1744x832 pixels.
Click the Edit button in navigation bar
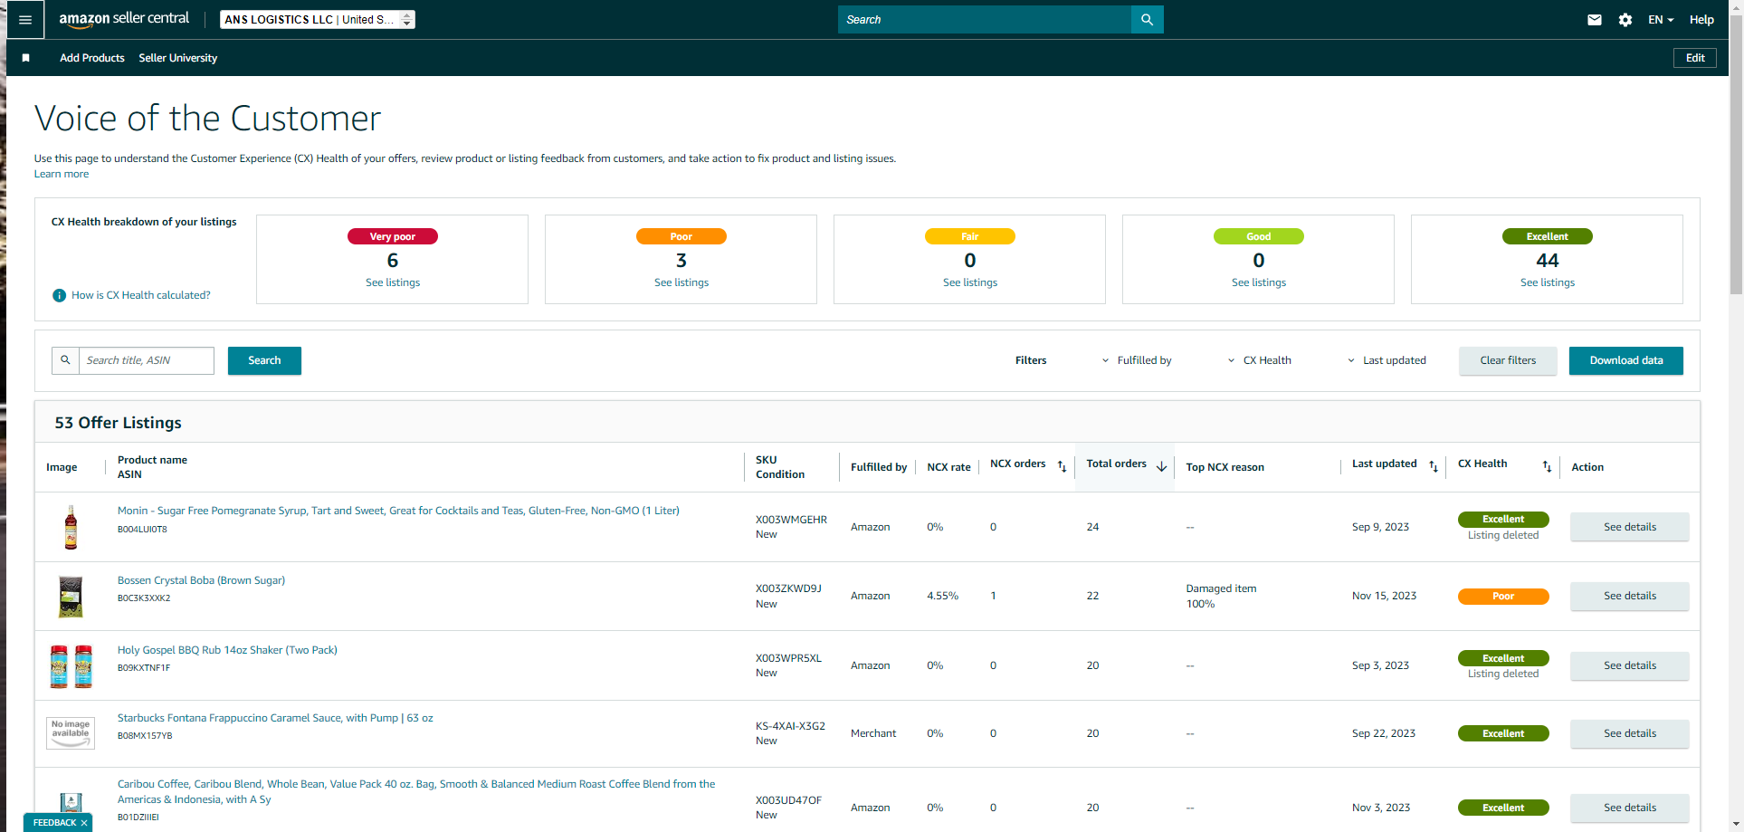click(1695, 58)
